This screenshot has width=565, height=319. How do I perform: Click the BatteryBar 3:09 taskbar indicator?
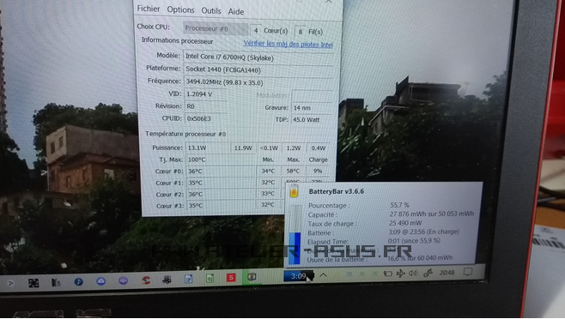click(x=298, y=276)
